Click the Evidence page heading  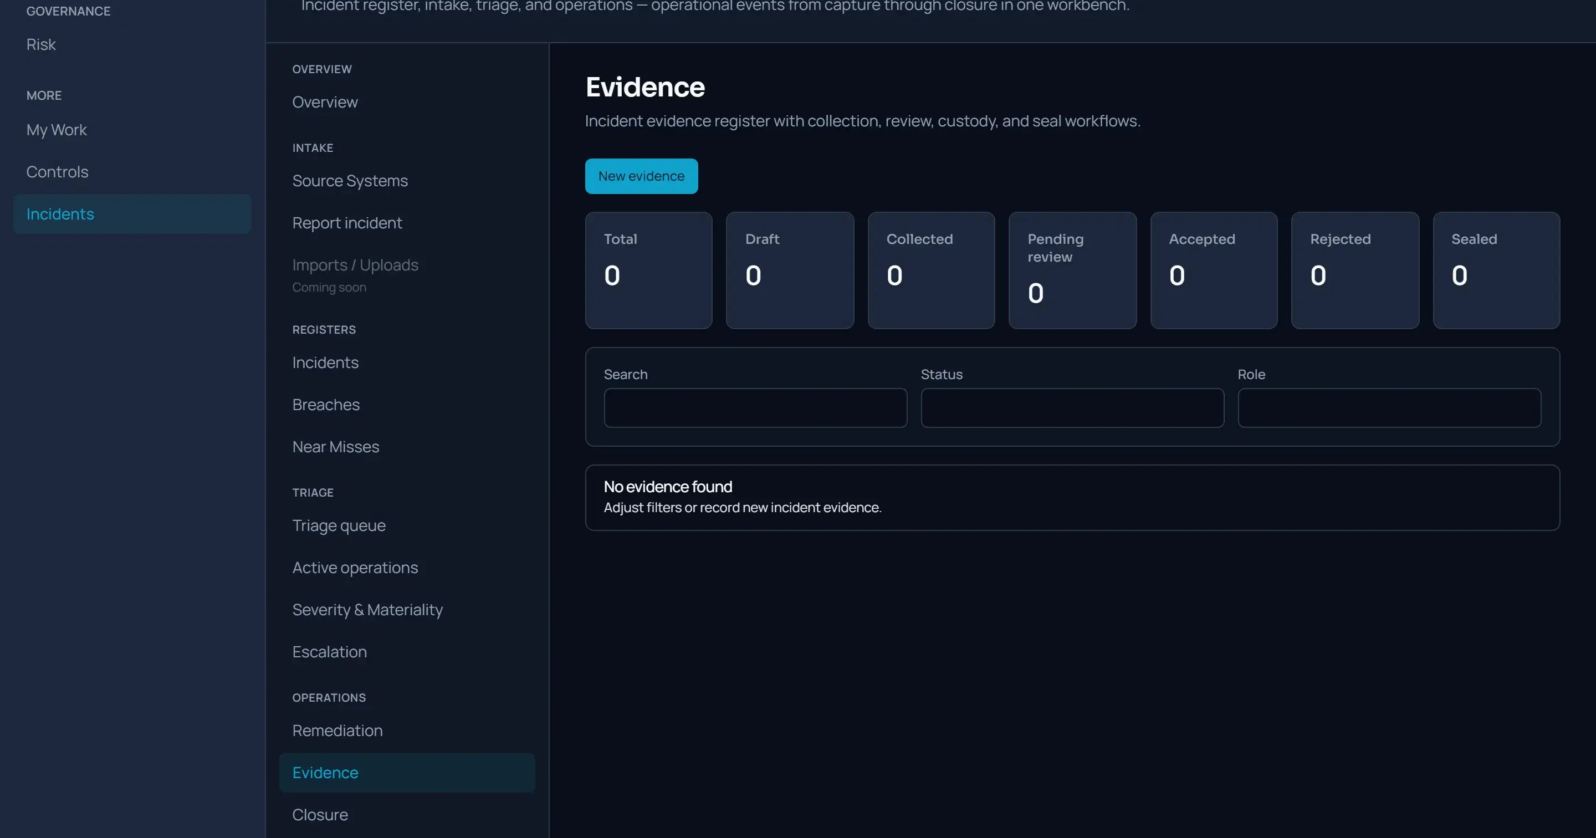645,87
